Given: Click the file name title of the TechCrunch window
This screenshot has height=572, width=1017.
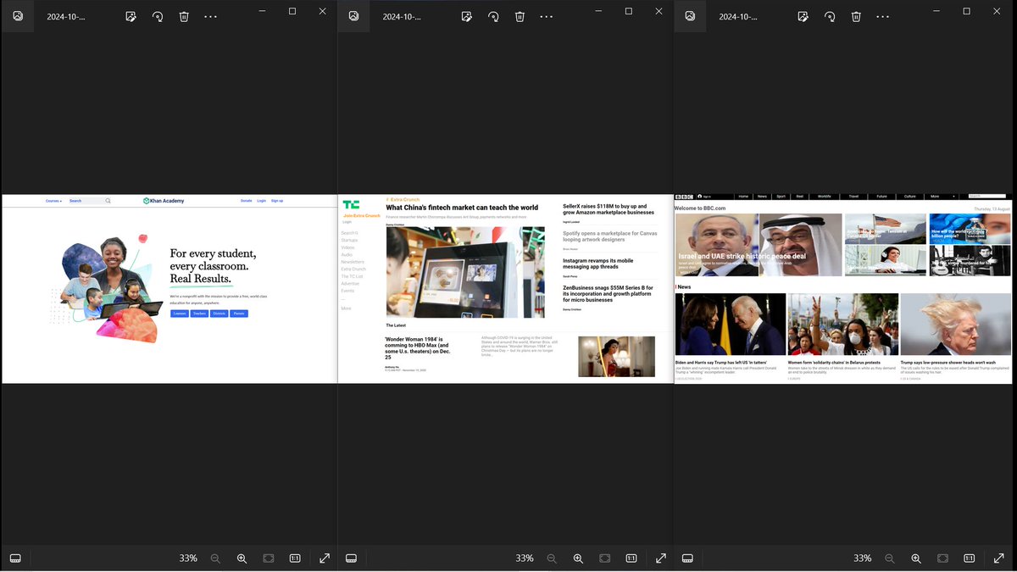Looking at the screenshot, I should 402,16.
